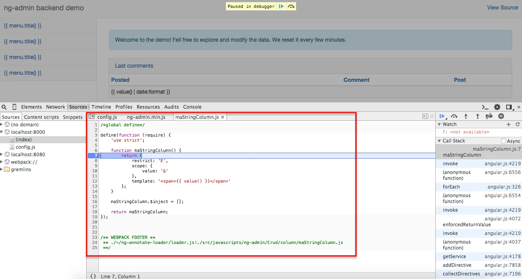Toggle the Deactivate breakpoints icon

click(489, 116)
